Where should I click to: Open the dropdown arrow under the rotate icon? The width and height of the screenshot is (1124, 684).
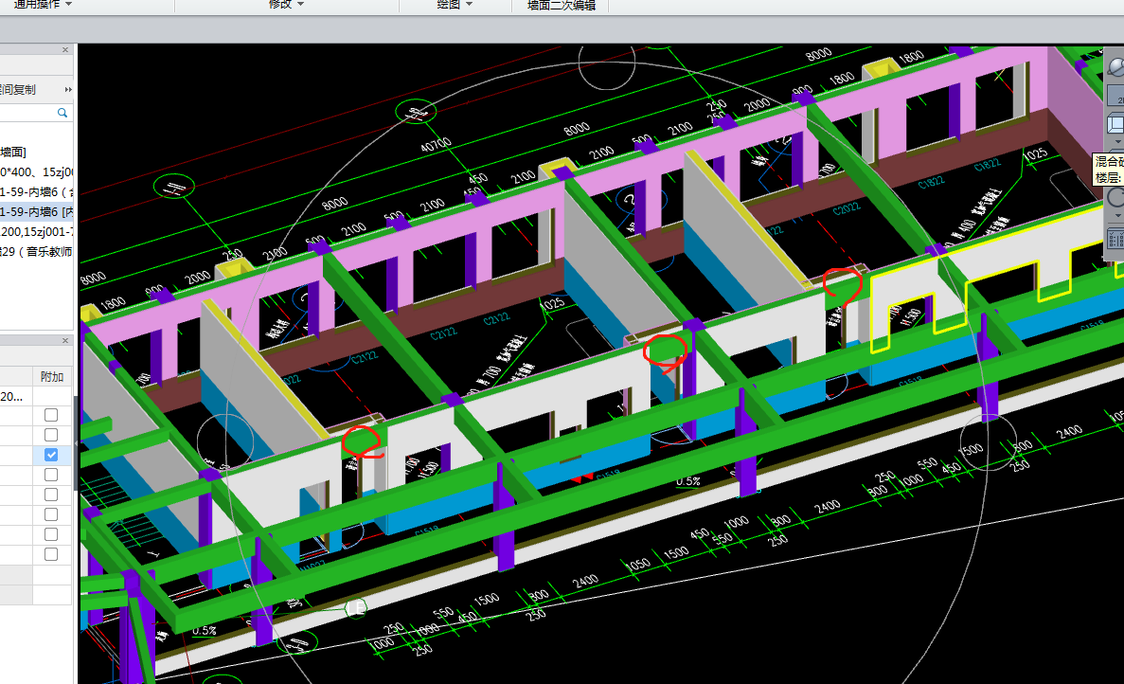(x=1116, y=215)
